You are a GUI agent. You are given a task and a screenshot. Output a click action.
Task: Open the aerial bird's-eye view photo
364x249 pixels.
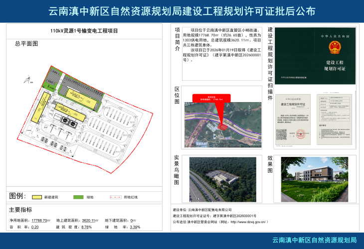(x=223, y=179)
